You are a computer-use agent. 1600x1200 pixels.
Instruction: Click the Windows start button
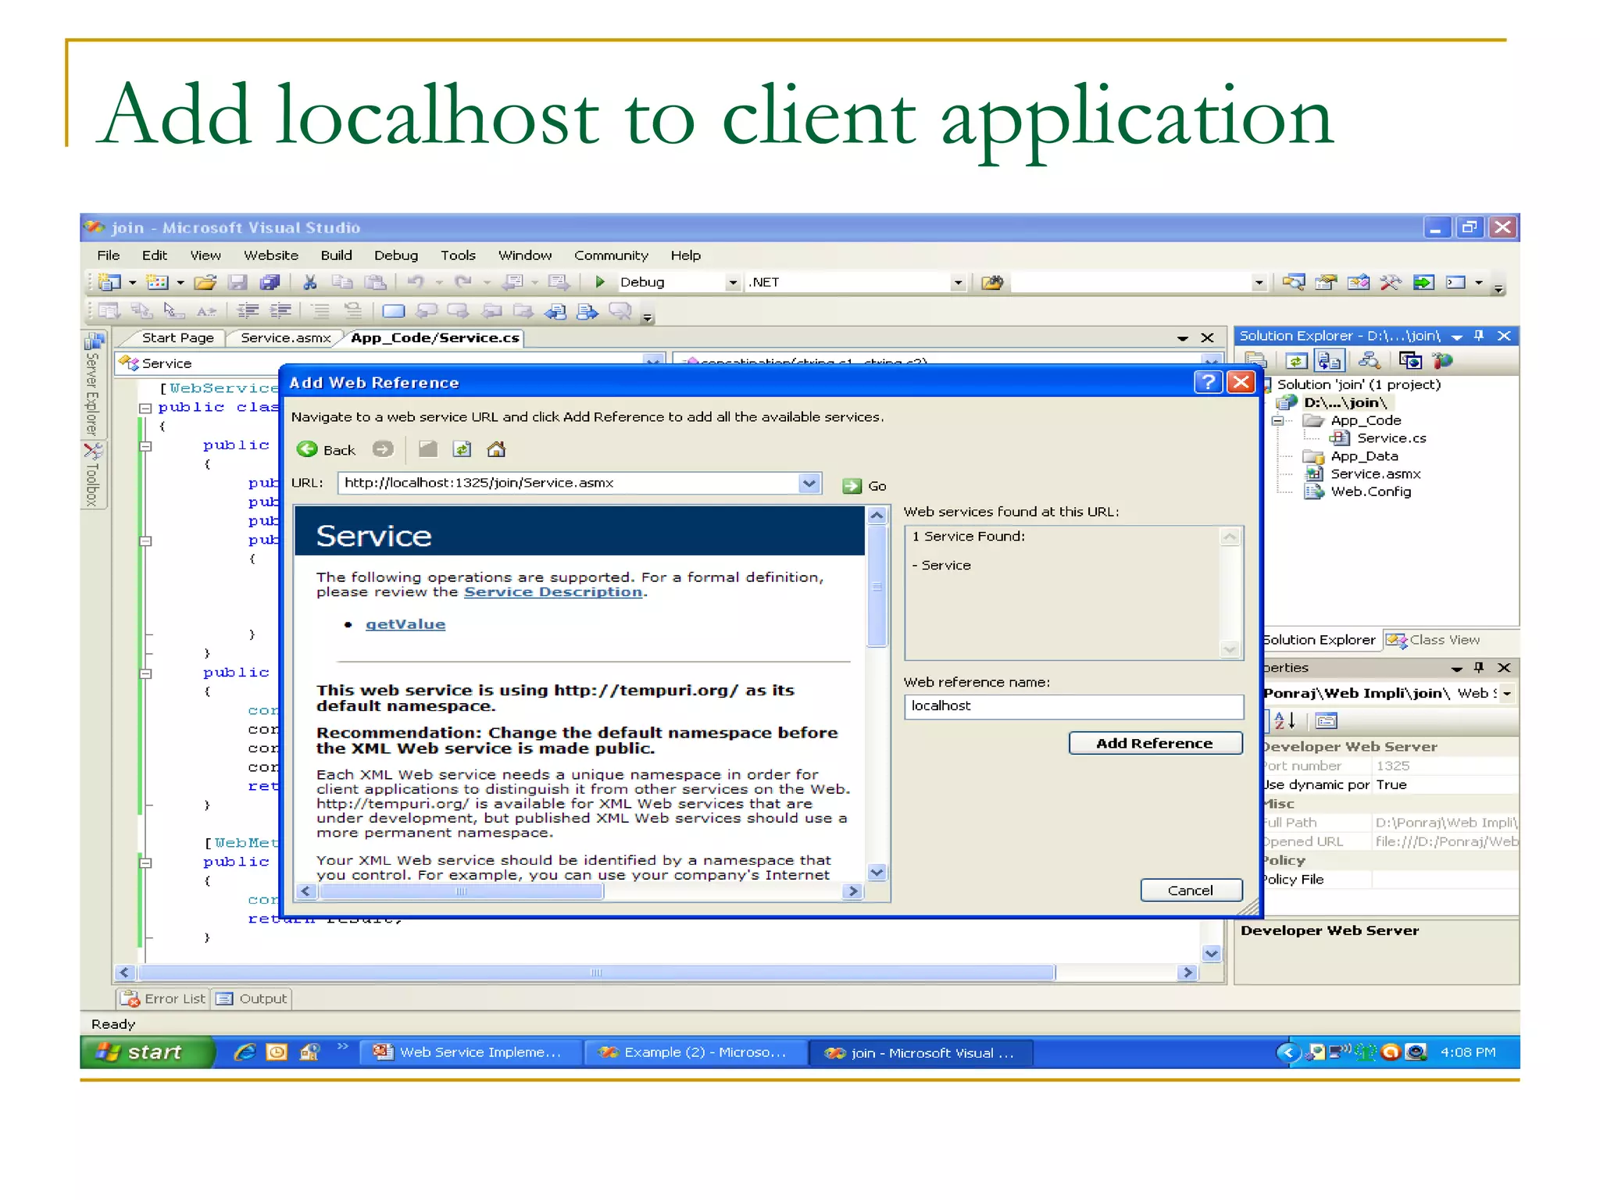pyautogui.click(x=148, y=1052)
